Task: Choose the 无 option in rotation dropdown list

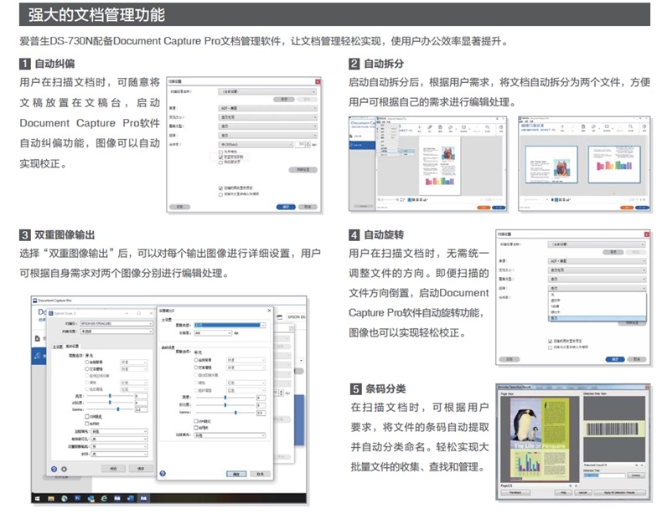Action: [597, 295]
